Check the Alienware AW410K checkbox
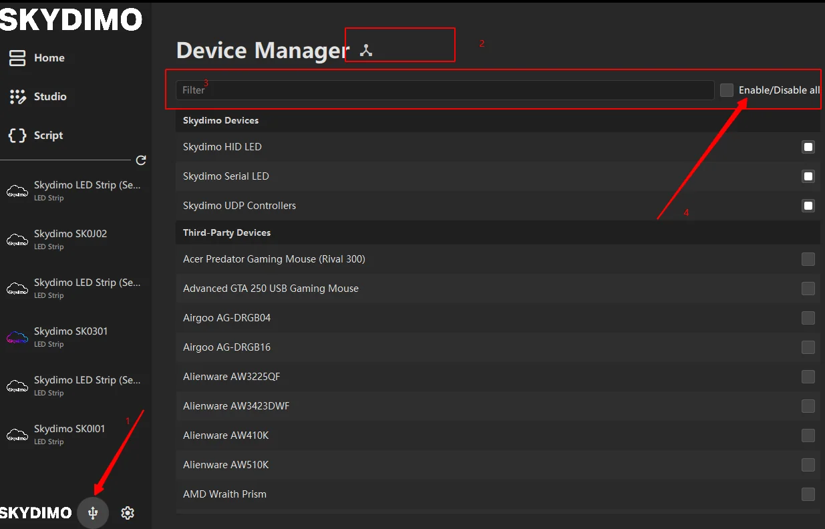825x529 pixels. click(808, 435)
